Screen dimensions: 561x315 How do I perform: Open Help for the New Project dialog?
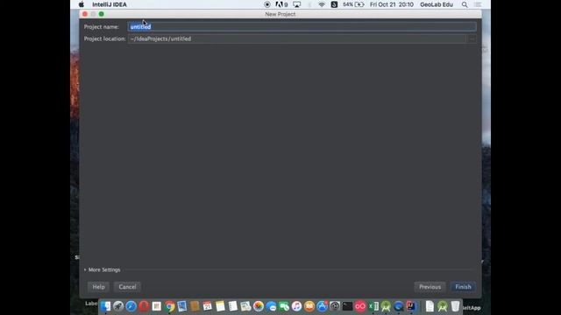click(x=98, y=287)
